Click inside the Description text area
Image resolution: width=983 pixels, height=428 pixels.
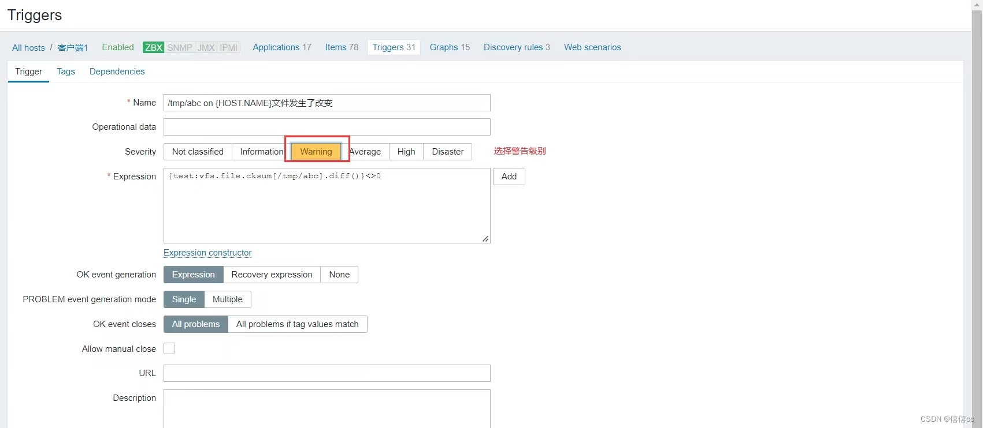coord(327,409)
